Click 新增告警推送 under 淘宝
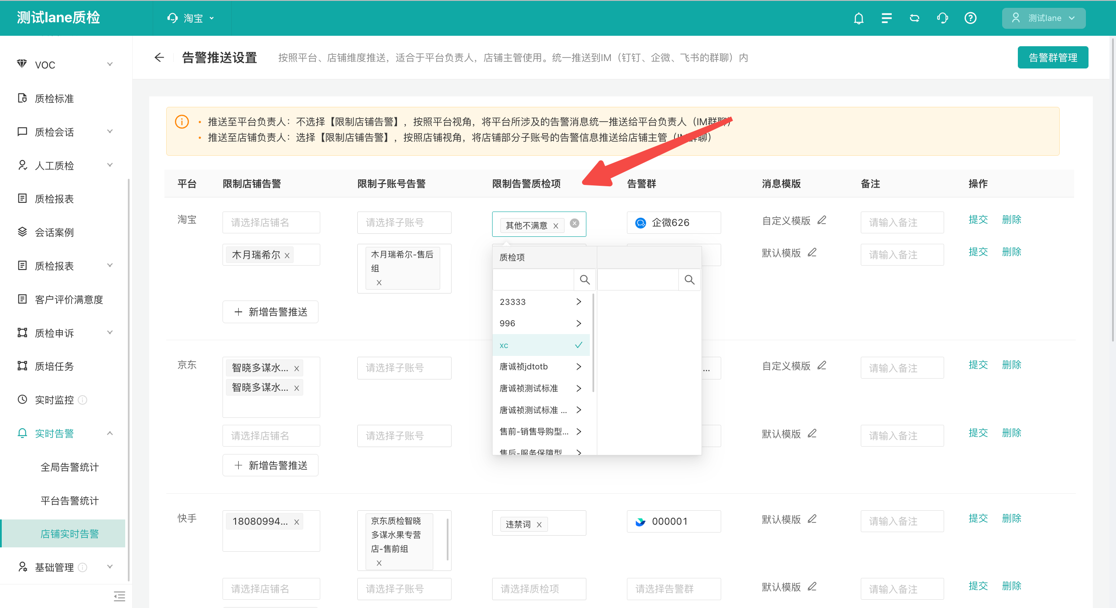 [270, 312]
